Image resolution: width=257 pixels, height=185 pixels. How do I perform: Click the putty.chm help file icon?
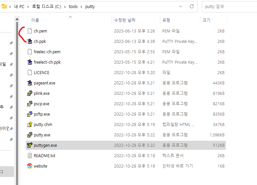point(30,125)
